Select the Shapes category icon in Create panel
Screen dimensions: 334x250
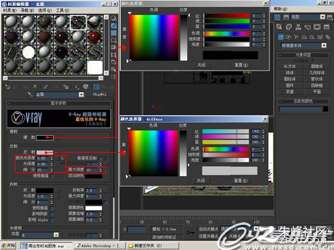tap(289, 37)
